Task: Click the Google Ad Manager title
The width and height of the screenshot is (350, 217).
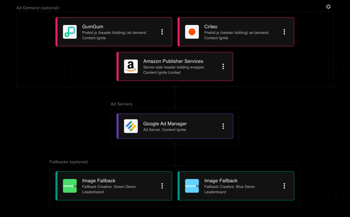Action: pos(165,124)
